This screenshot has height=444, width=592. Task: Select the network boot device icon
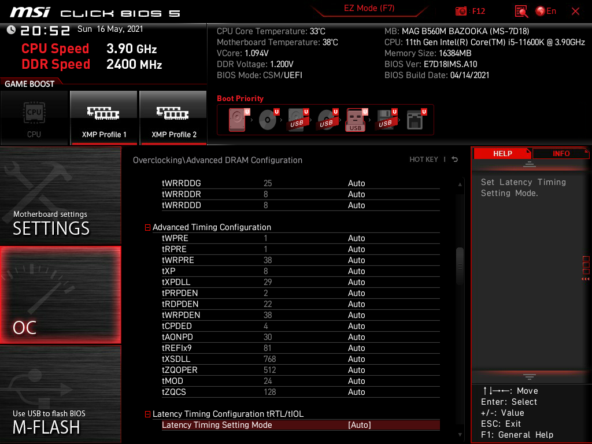[416, 120]
